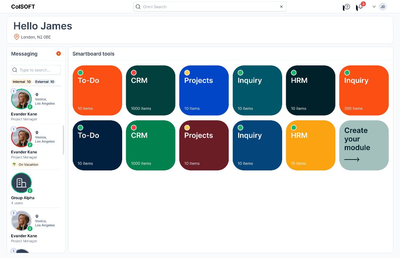Switch to the External 10 tab
Screen dimensions: 400x258
coord(45,82)
